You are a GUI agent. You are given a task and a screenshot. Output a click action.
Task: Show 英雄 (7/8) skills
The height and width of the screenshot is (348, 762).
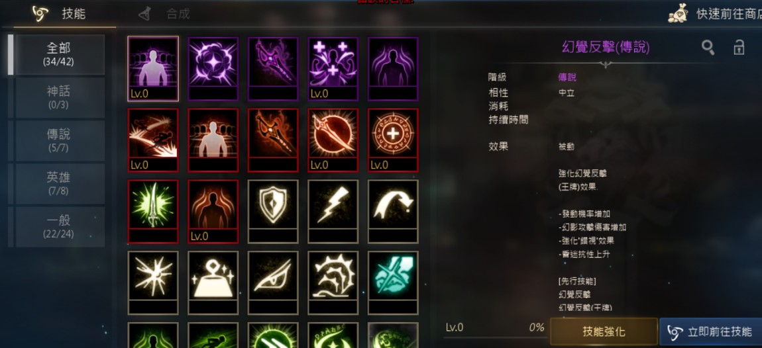pyautogui.click(x=60, y=183)
